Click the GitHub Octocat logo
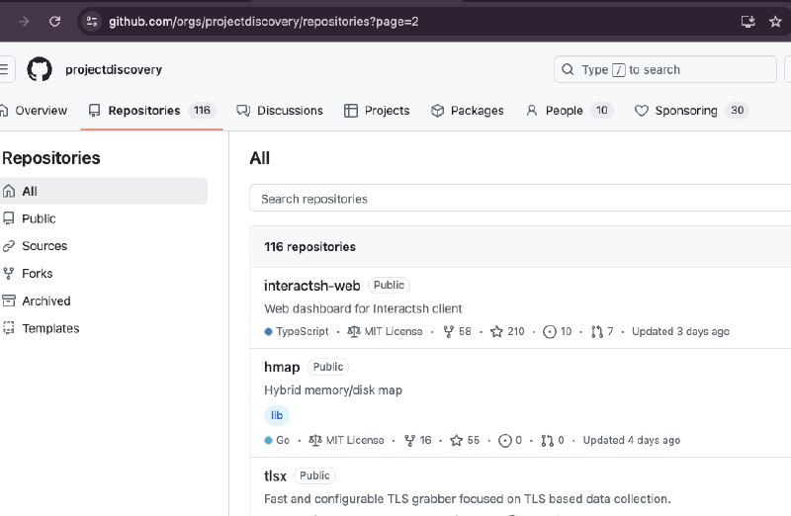791x516 pixels. click(x=40, y=69)
